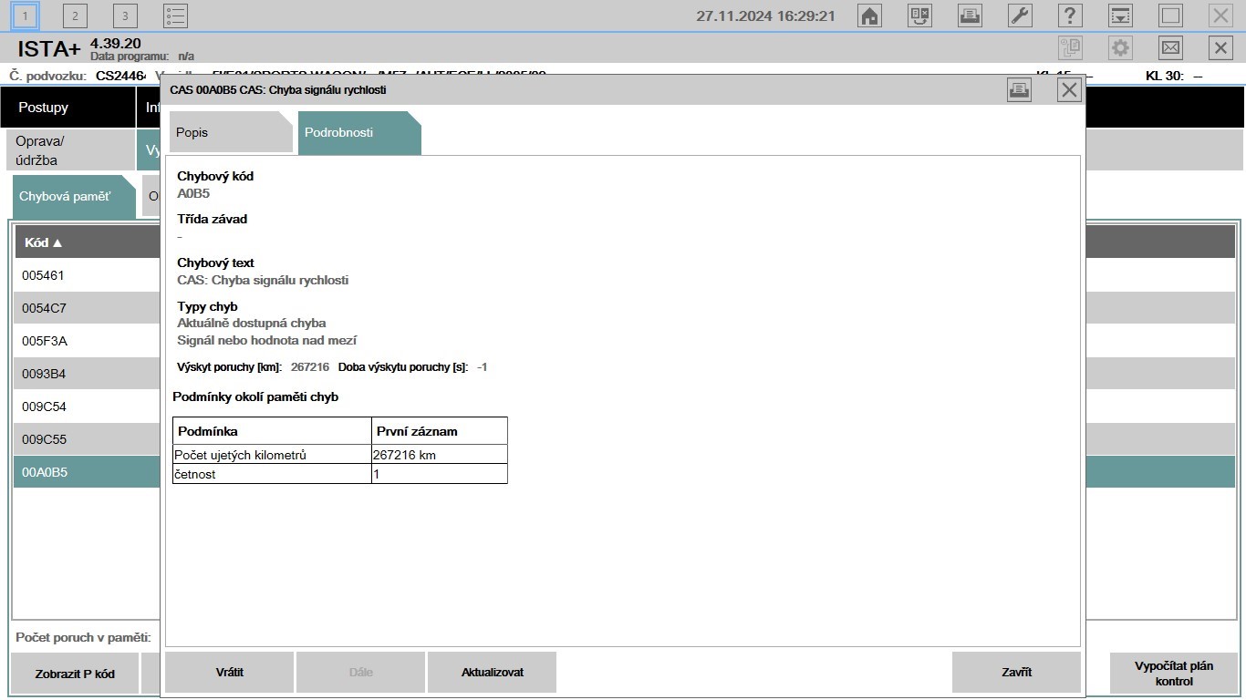Select the Podrobnosti tab
This screenshot has width=1246, height=700.
coord(359,133)
